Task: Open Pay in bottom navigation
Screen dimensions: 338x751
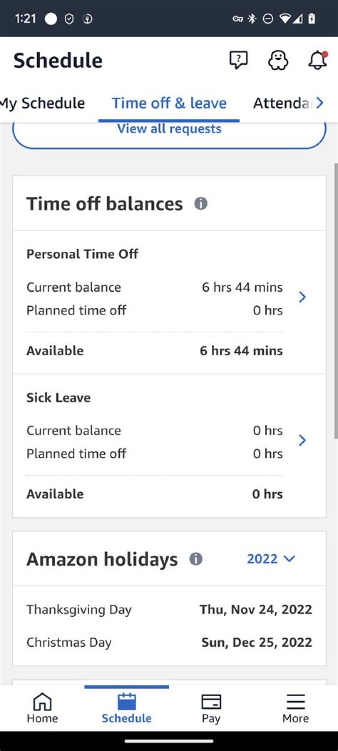Action: click(x=211, y=708)
